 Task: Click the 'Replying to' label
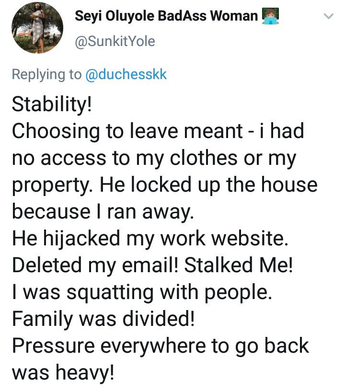coord(47,75)
